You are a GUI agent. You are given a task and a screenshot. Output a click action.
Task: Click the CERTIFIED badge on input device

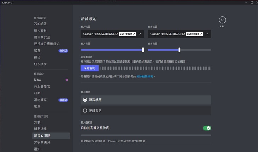coord(128,34)
